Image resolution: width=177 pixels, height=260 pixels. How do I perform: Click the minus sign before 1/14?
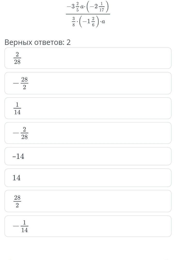[16, 226]
